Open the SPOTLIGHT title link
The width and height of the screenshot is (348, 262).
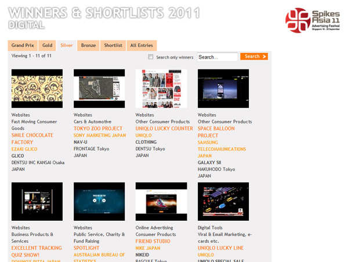(86, 248)
